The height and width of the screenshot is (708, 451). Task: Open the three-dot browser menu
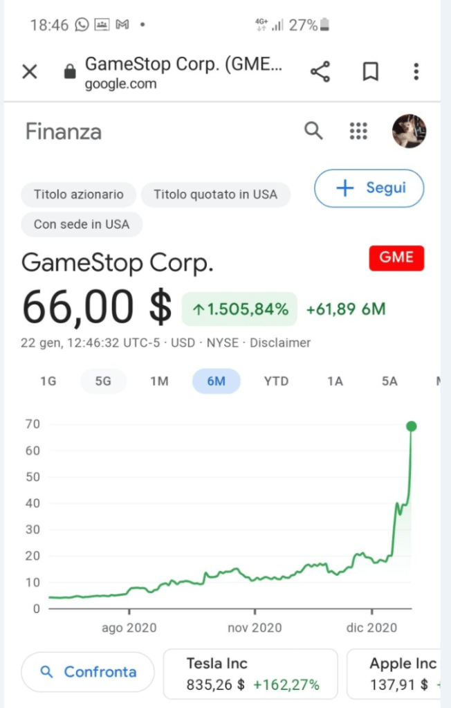416,71
